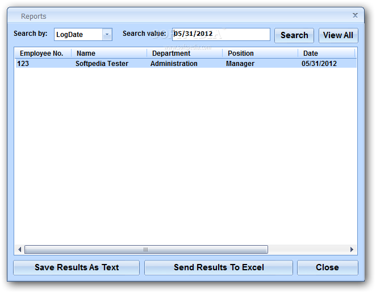Screen dimensions: 376x293
Task: Click Save Results As Text button
Action: point(76,267)
